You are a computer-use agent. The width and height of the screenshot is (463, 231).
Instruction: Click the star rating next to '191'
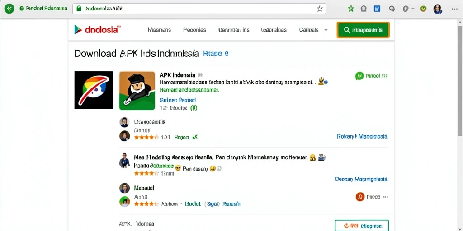146,137
